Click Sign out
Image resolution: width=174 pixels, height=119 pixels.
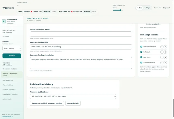166,8
